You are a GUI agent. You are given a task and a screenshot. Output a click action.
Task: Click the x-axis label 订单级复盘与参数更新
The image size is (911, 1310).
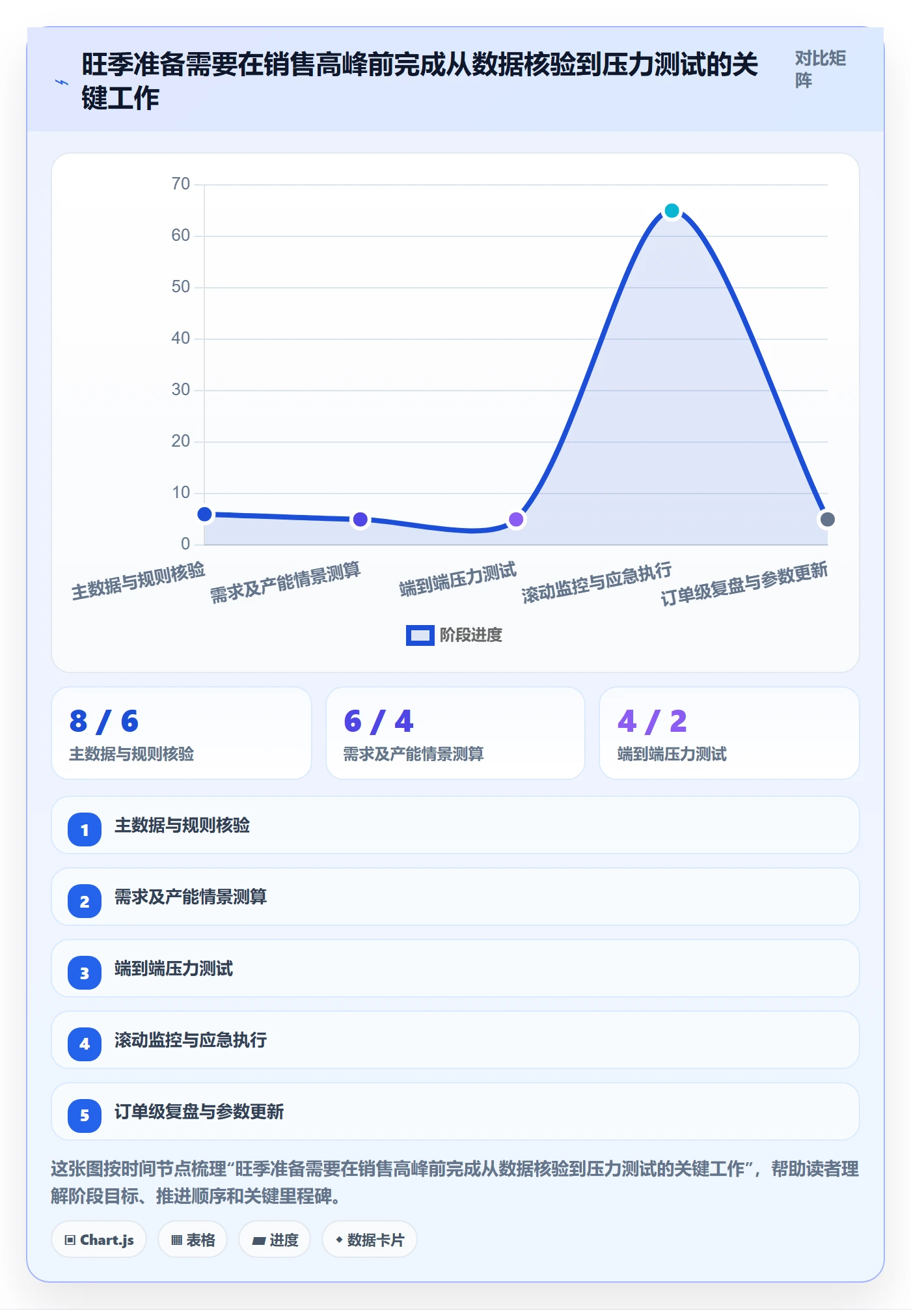(x=744, y=583)
